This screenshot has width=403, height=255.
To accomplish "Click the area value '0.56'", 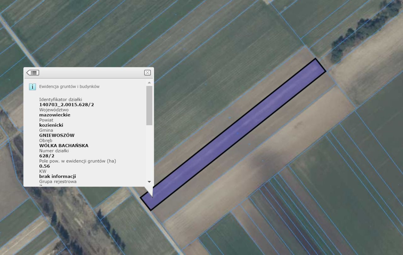I will pyautogui.click(x=44, y=166).
